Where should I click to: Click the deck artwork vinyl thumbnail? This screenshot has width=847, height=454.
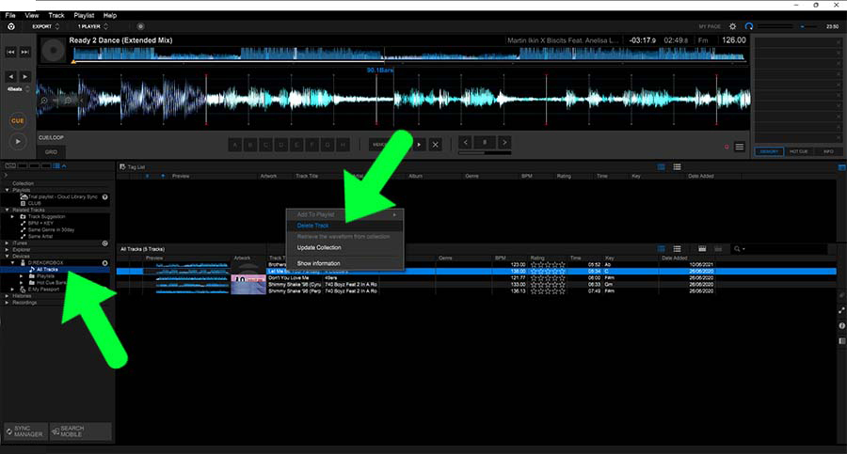pyautogui.click(x=53, y=52)
